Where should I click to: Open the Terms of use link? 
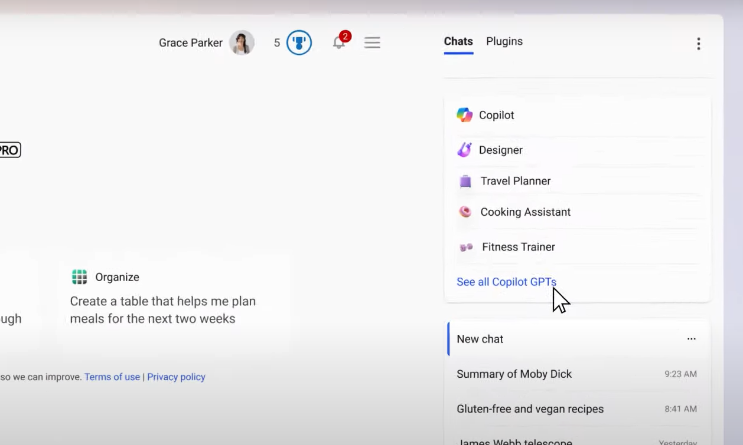pos(112,377)
